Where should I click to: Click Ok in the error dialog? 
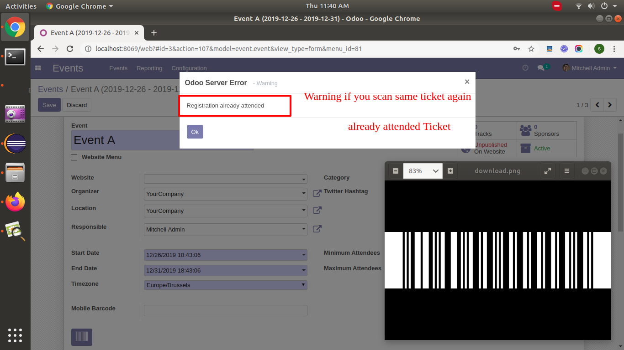click(x=195, y=132)
